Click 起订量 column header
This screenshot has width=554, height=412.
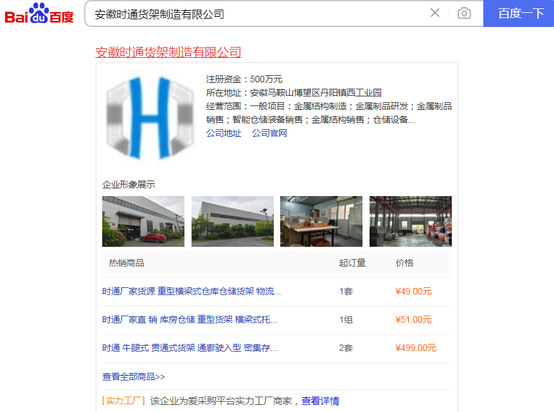pos(352,263)
